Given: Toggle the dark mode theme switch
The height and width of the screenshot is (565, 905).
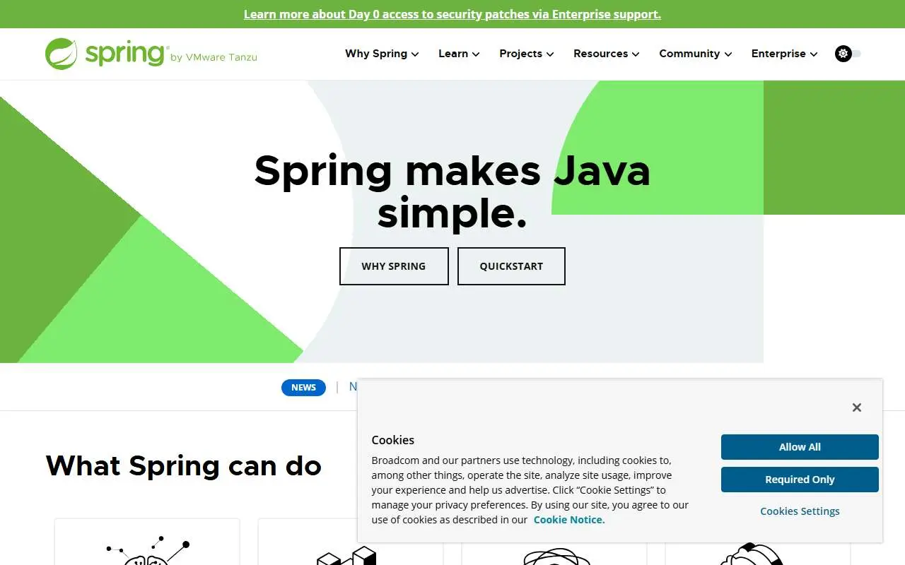Looking at the screenshot, I should click(848, 54).
